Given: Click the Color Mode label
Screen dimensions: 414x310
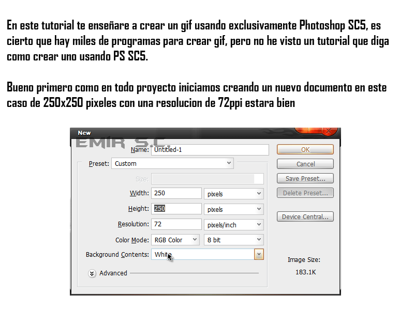Looking at the screenshot, I should (x=132, y=240).
